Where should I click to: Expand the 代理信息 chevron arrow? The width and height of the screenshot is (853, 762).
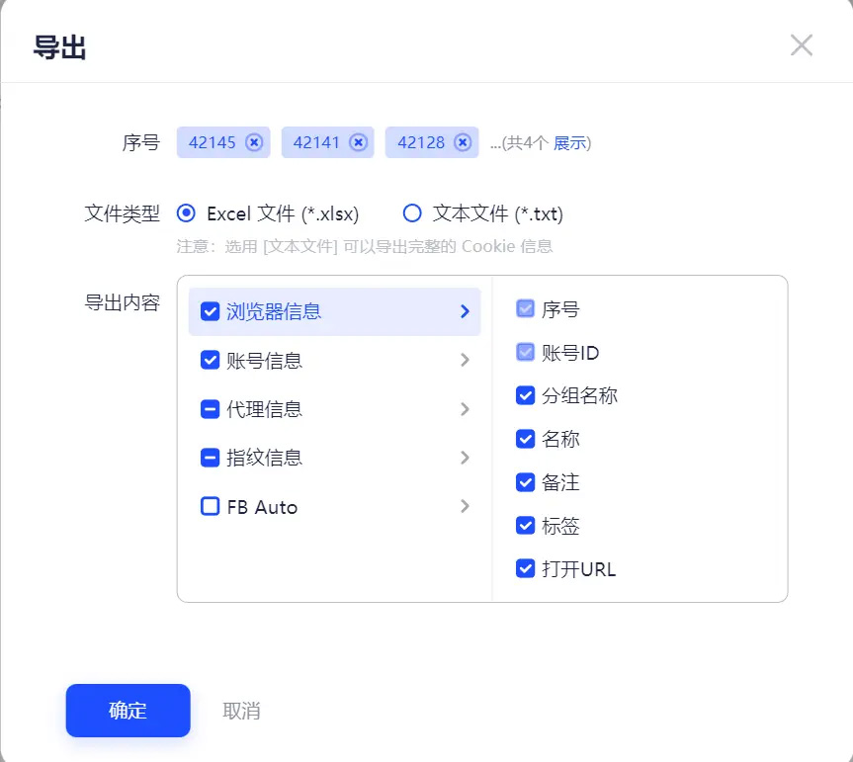[465, 409]
